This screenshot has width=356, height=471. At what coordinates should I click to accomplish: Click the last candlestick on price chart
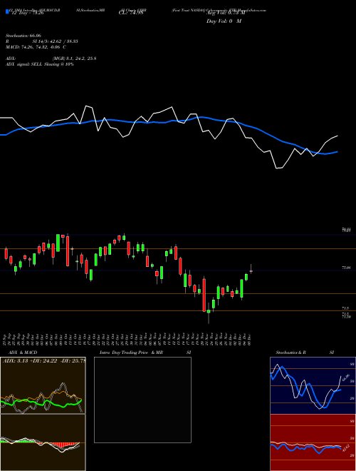point(251,270)
